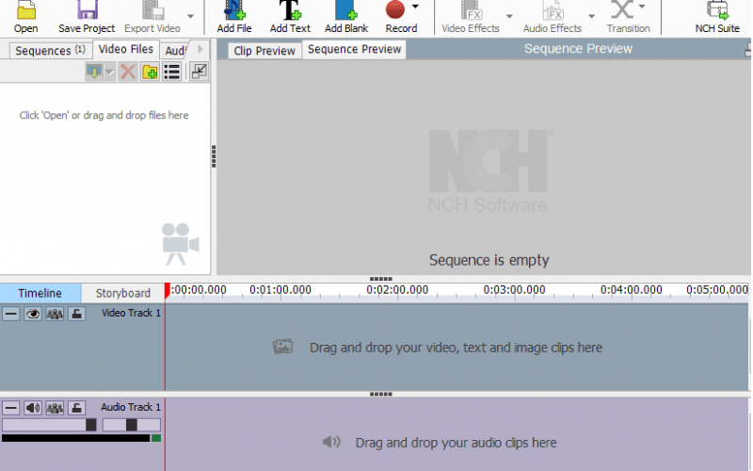Screen dimensions: 753x471
Task: Click the 0:01:00.000 ruler label
Action: [x=280, y=290]
